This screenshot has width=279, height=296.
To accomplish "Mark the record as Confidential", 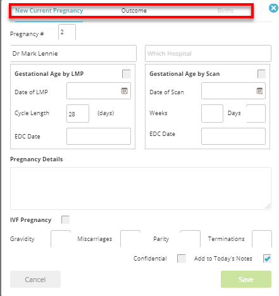I will coord(182,259).
